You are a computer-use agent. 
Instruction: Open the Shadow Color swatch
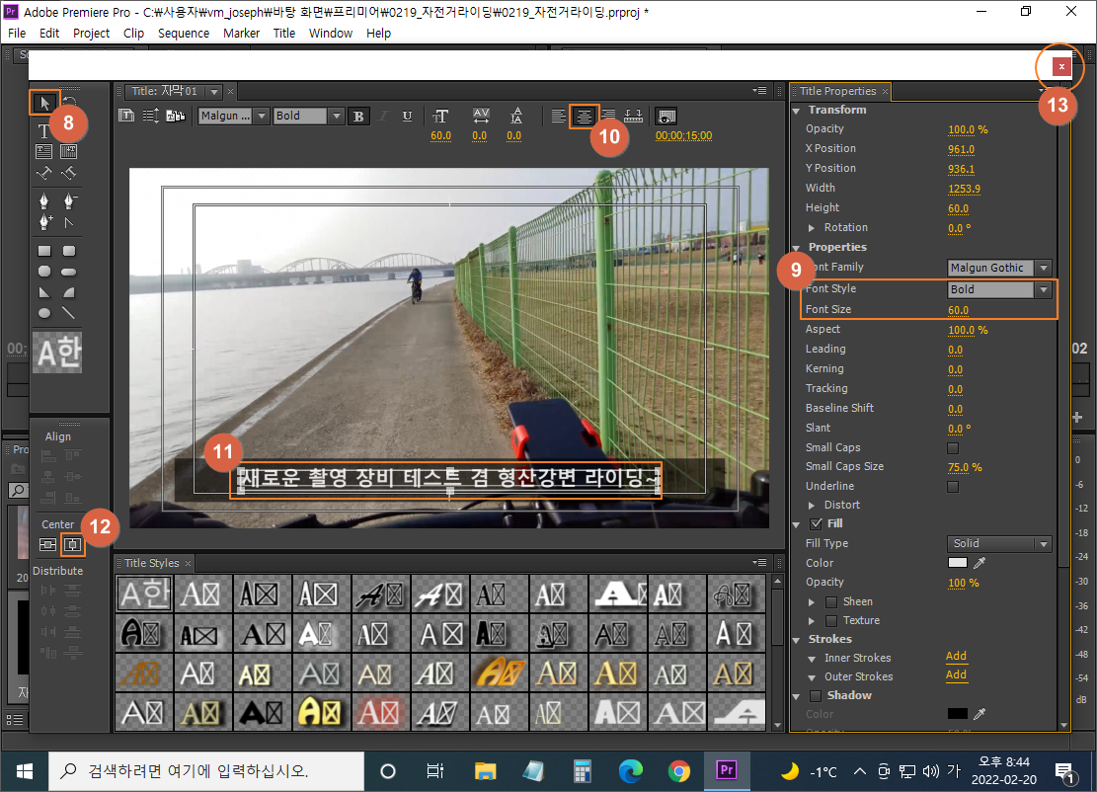[x=957, y=714]
